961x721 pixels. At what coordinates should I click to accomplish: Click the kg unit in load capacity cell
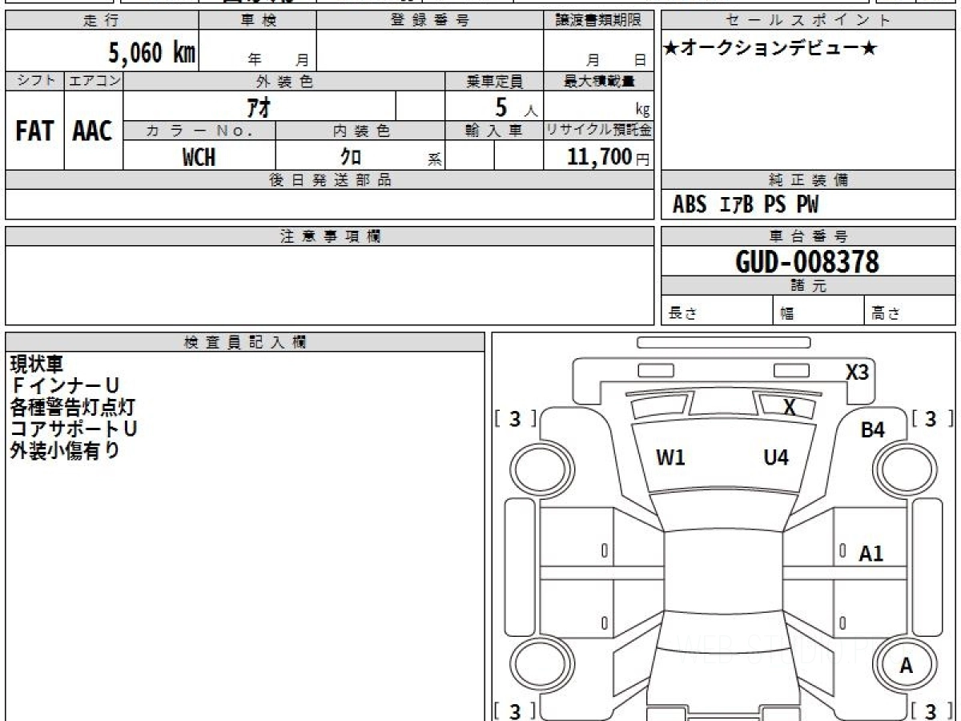642,111
